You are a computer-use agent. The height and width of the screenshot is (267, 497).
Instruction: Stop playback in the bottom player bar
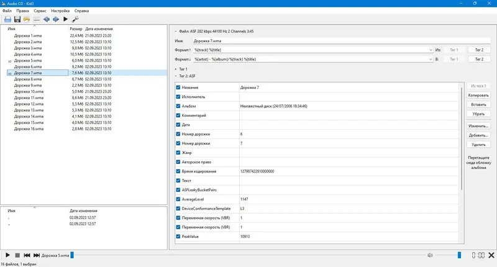17,255
